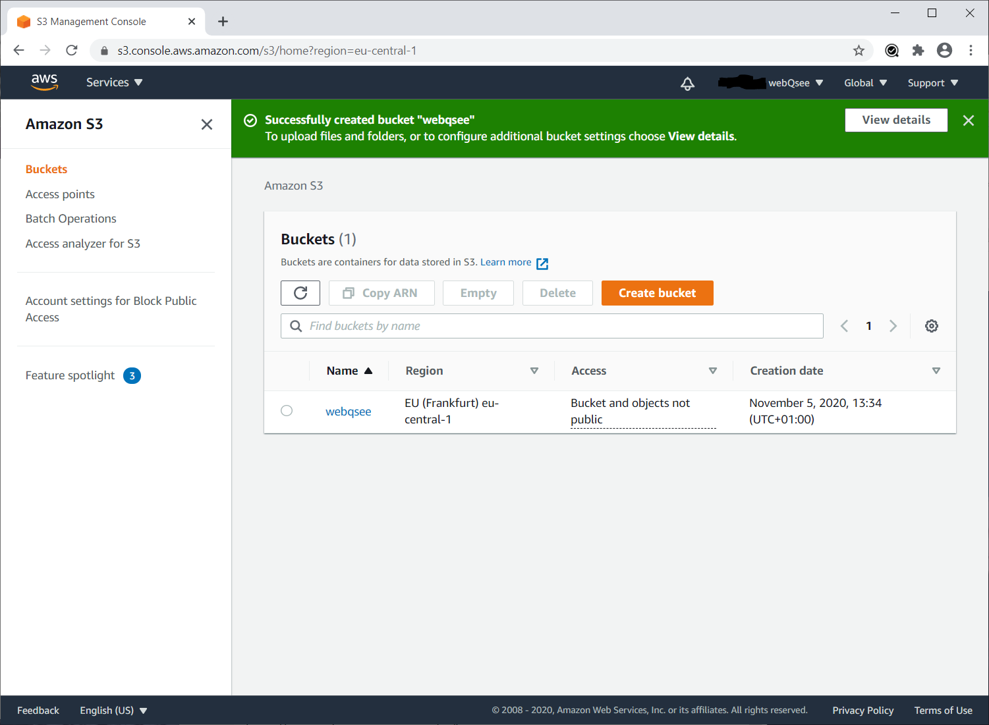Open Learn more external link icon
Viewport: 989px width, 725px height.
click(x=542, y=263)
